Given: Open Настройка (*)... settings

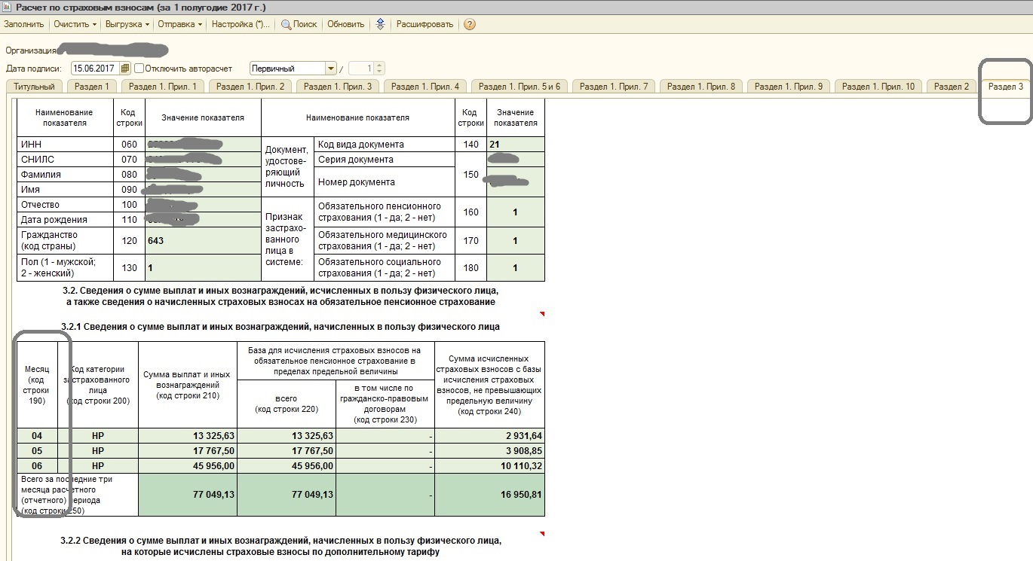Looking at the screenshot, I should pyautogui.click(x=241, y=24).
